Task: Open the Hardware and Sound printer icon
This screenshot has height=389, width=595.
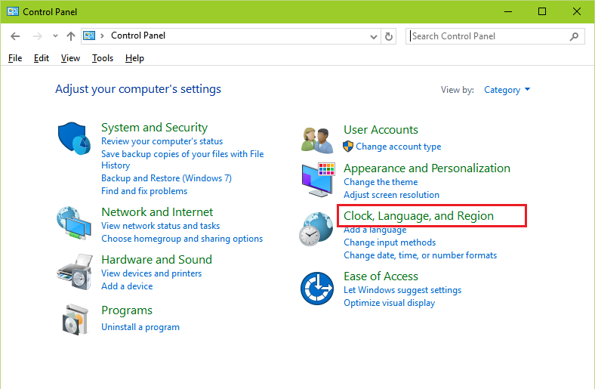Action: click(76, 272)
